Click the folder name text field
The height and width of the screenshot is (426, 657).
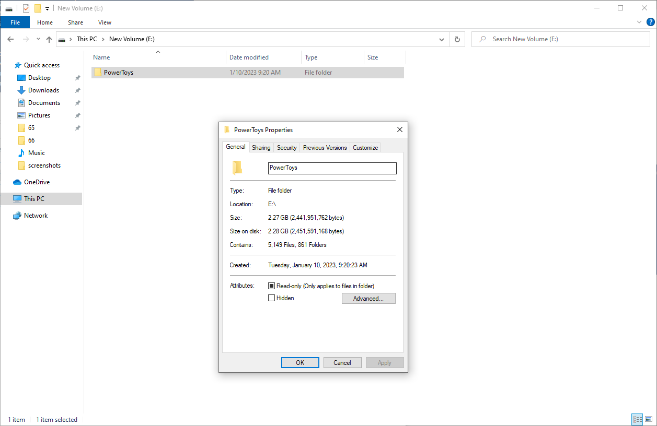pos(332,168)
